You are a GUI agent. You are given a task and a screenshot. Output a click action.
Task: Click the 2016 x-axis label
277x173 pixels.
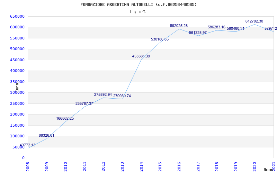[179, 166]
